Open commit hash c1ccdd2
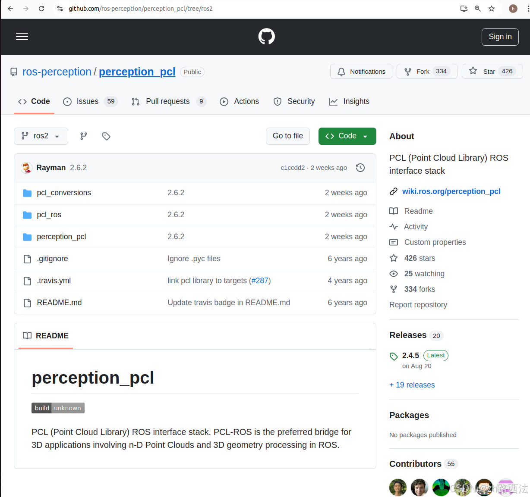The image size is (530, 497). coord(293,168)
